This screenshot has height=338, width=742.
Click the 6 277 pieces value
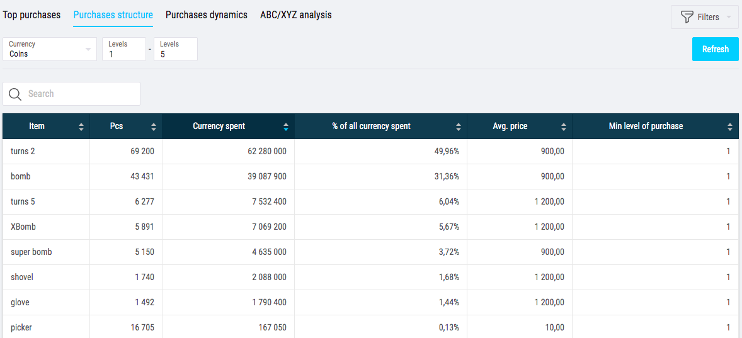click(144, 202)
